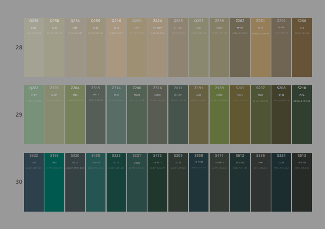This screenshot has height=229, width=325.
Task: Pick the S550 dark navy swatch
Action: (x=199, y=182)
